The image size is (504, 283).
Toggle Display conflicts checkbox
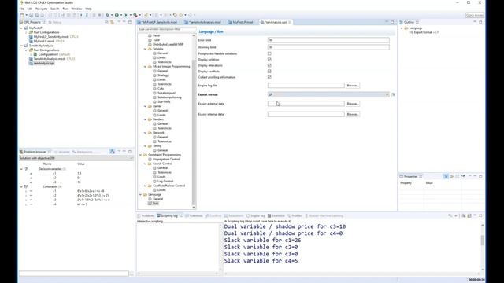(269, 72)
